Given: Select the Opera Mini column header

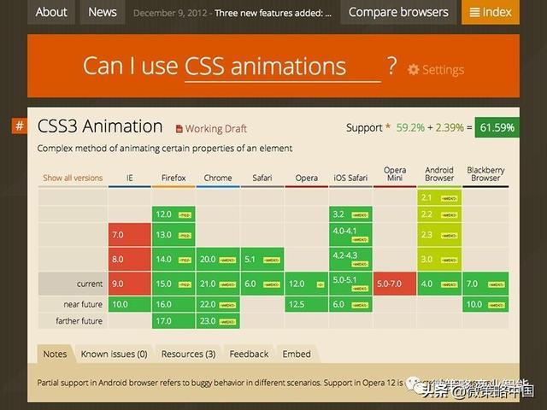Looking at the screenshot, I should click(395, 173).
